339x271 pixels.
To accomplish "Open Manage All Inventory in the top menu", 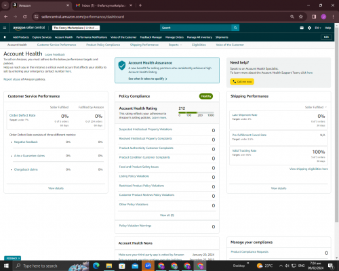I will tap(199, 37).
